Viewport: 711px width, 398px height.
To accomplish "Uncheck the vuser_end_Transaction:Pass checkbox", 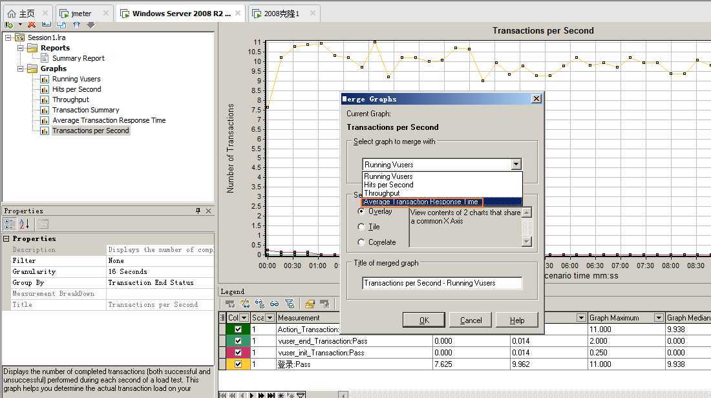I will coord(238,341).
